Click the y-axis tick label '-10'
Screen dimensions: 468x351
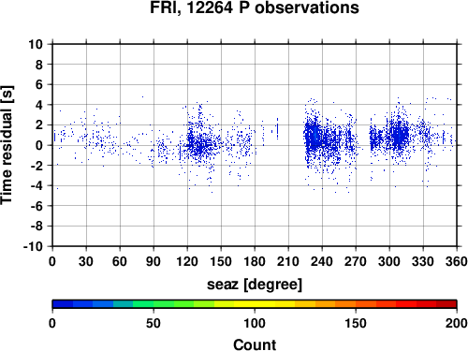(x=33, y=246)
